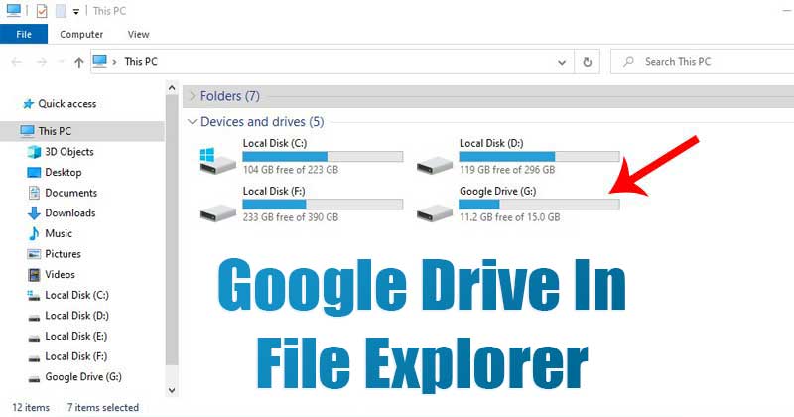Click the Quick access star icon
Viewport: 794px width, 417px height.
tap(29, 104)
